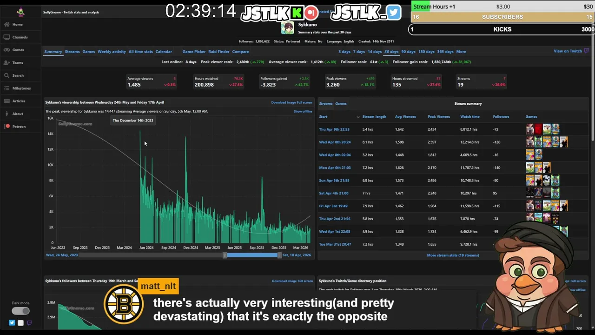Click the View on Twitch link

pos(568,51)
